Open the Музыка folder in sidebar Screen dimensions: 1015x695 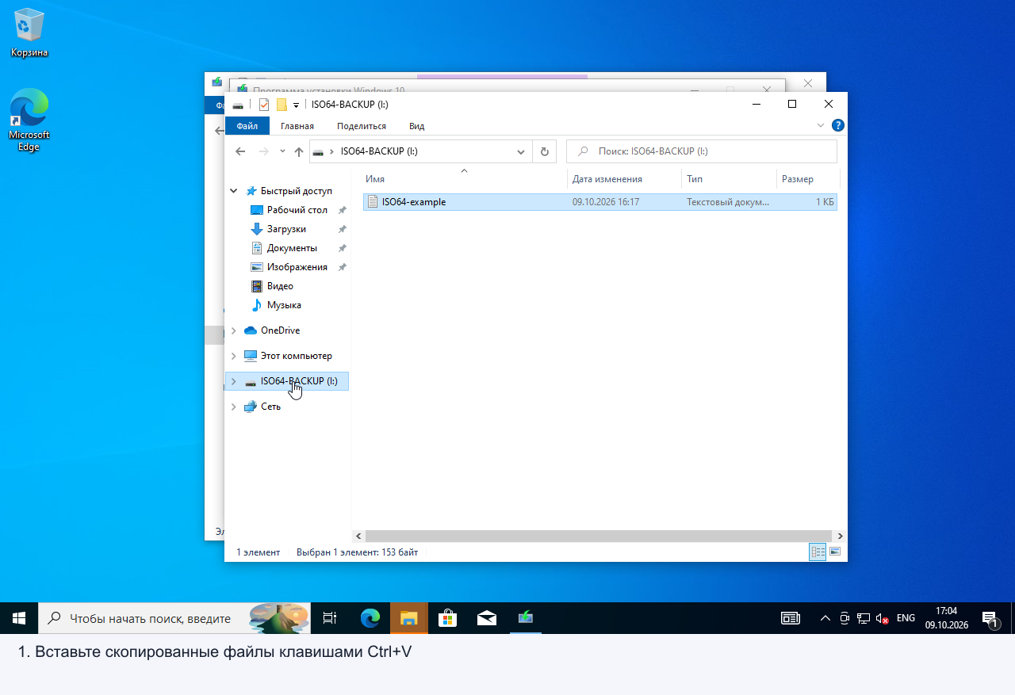click(276, 305)
